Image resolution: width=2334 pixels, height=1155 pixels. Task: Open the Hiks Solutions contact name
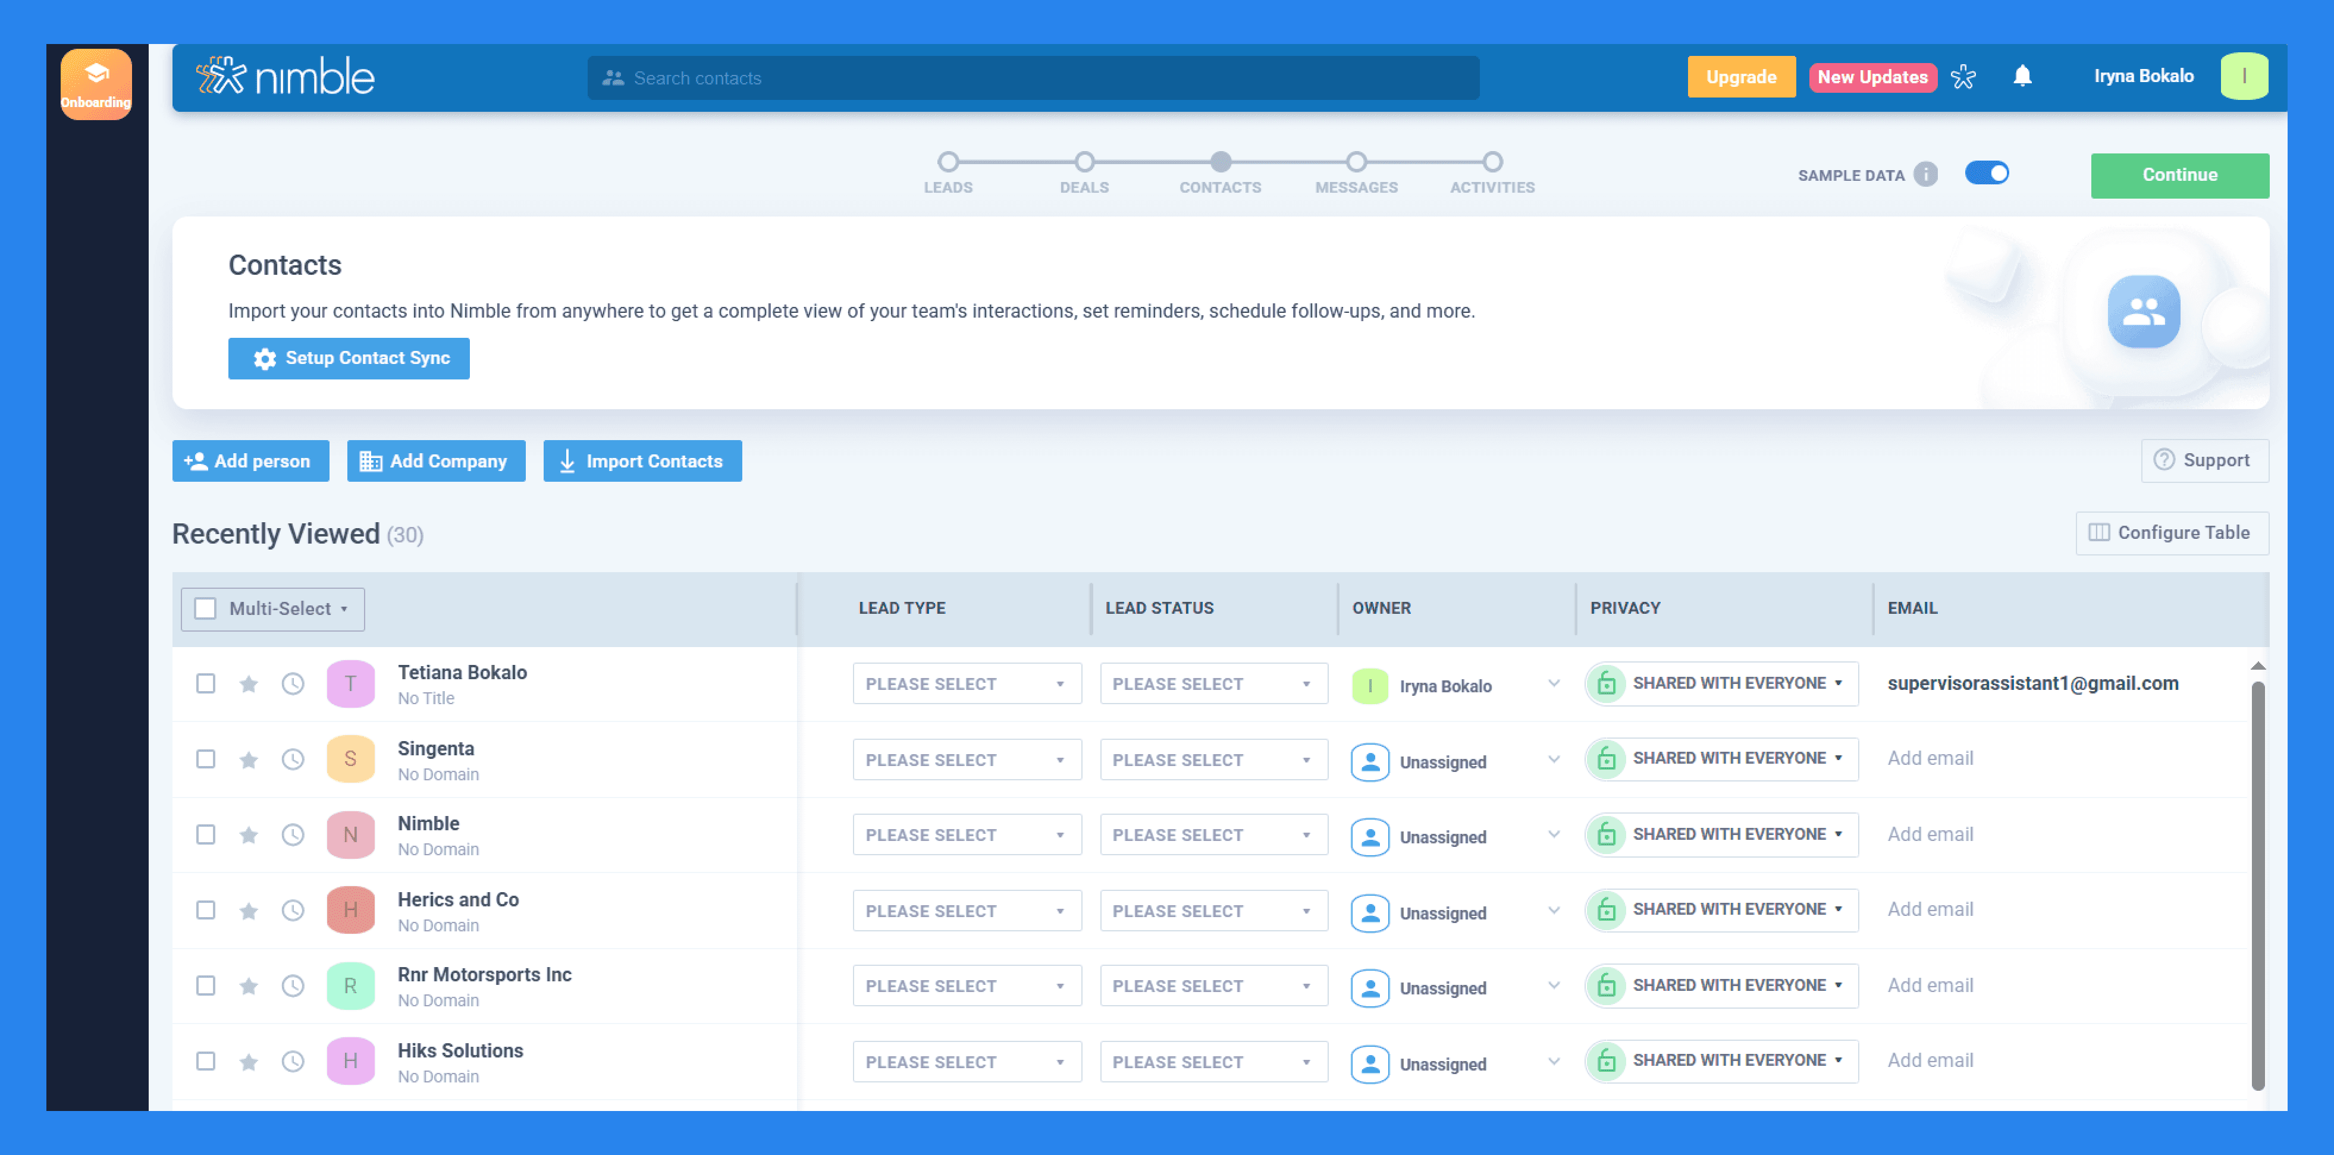tap(460, 1051)
